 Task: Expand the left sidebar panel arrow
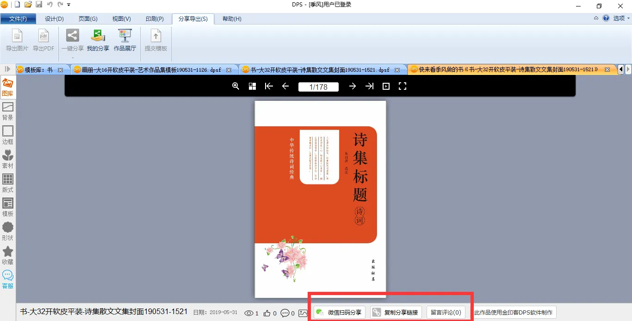pos(7,69)
